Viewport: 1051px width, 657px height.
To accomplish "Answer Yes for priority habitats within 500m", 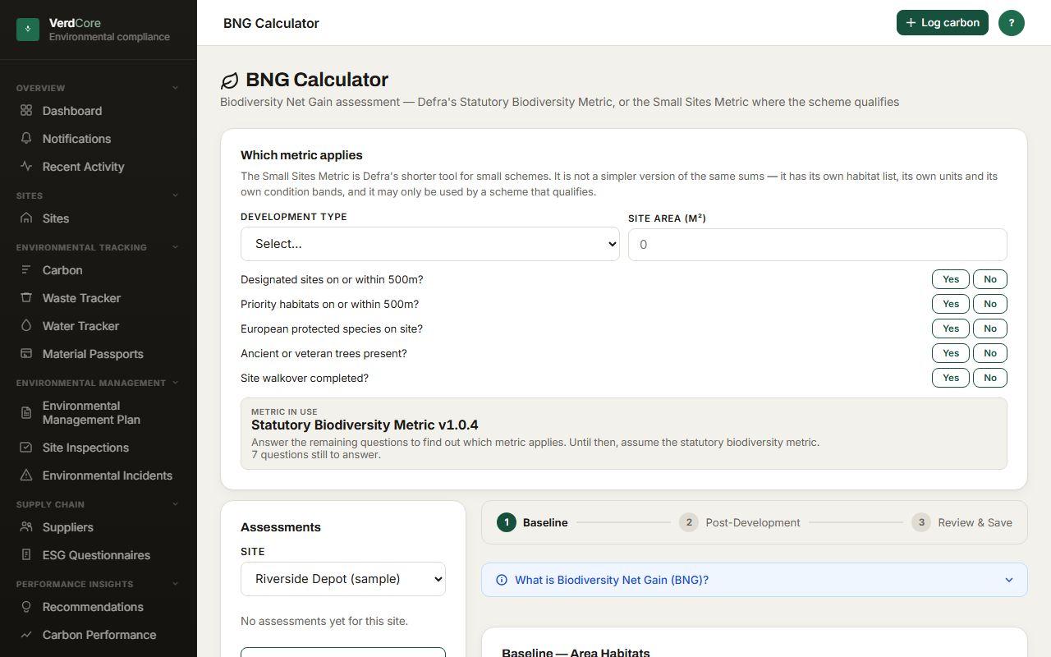I will point(951,304).
